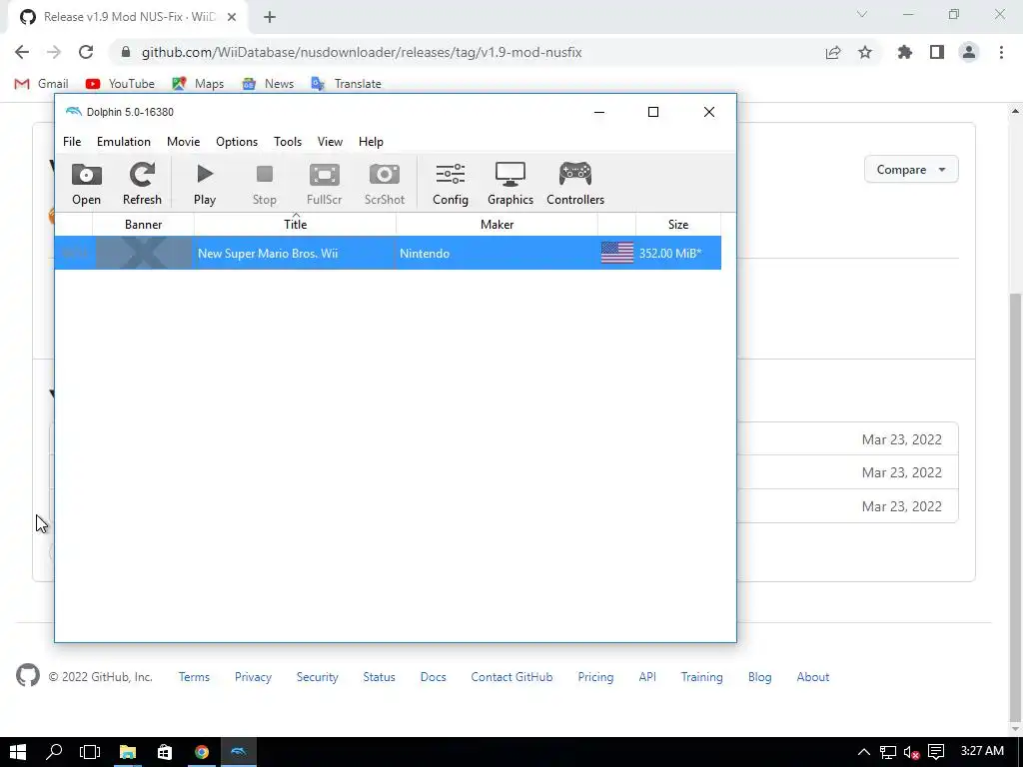
Task: Open Maps bookmark
Action: [198, 84]
